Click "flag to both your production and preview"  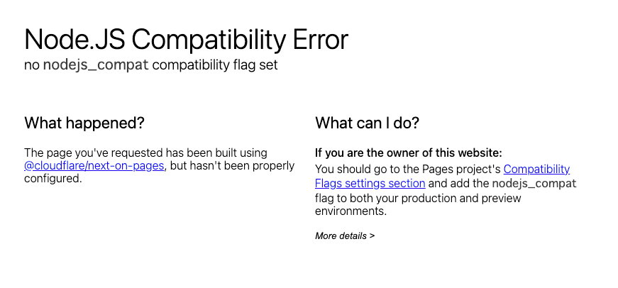tap(418, 197)
